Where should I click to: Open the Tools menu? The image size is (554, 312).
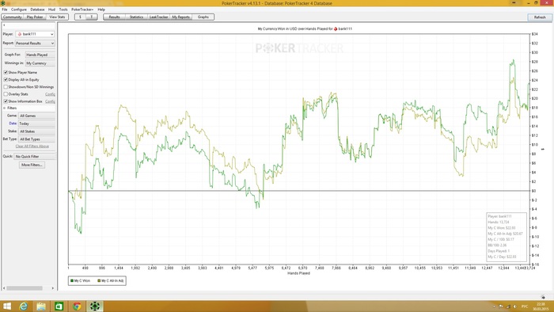[x=63, y=10]
